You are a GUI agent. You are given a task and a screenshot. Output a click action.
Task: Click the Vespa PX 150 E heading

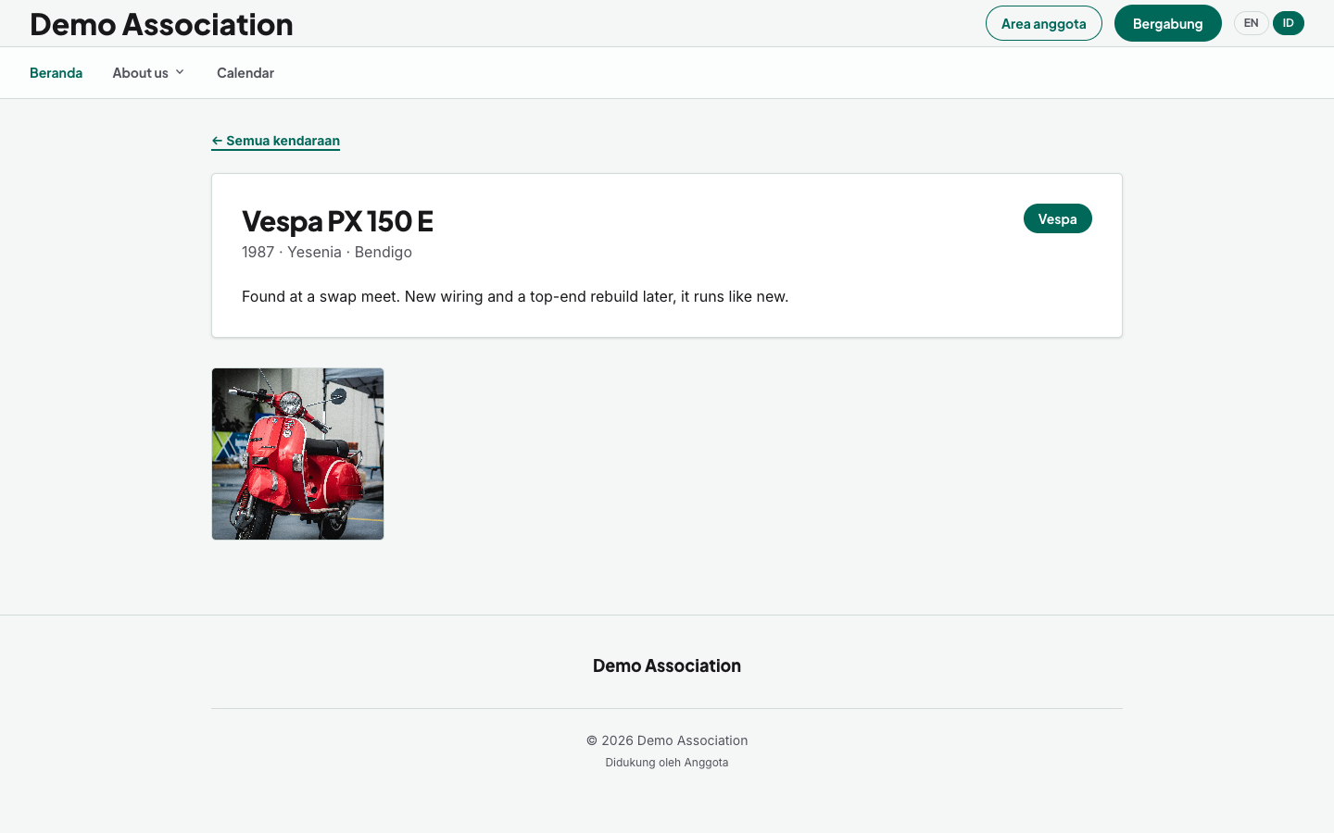[x=337, y=221]
